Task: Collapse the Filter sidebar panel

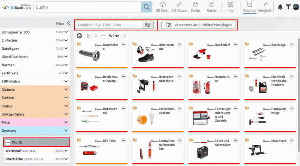Action: (68, 24)
